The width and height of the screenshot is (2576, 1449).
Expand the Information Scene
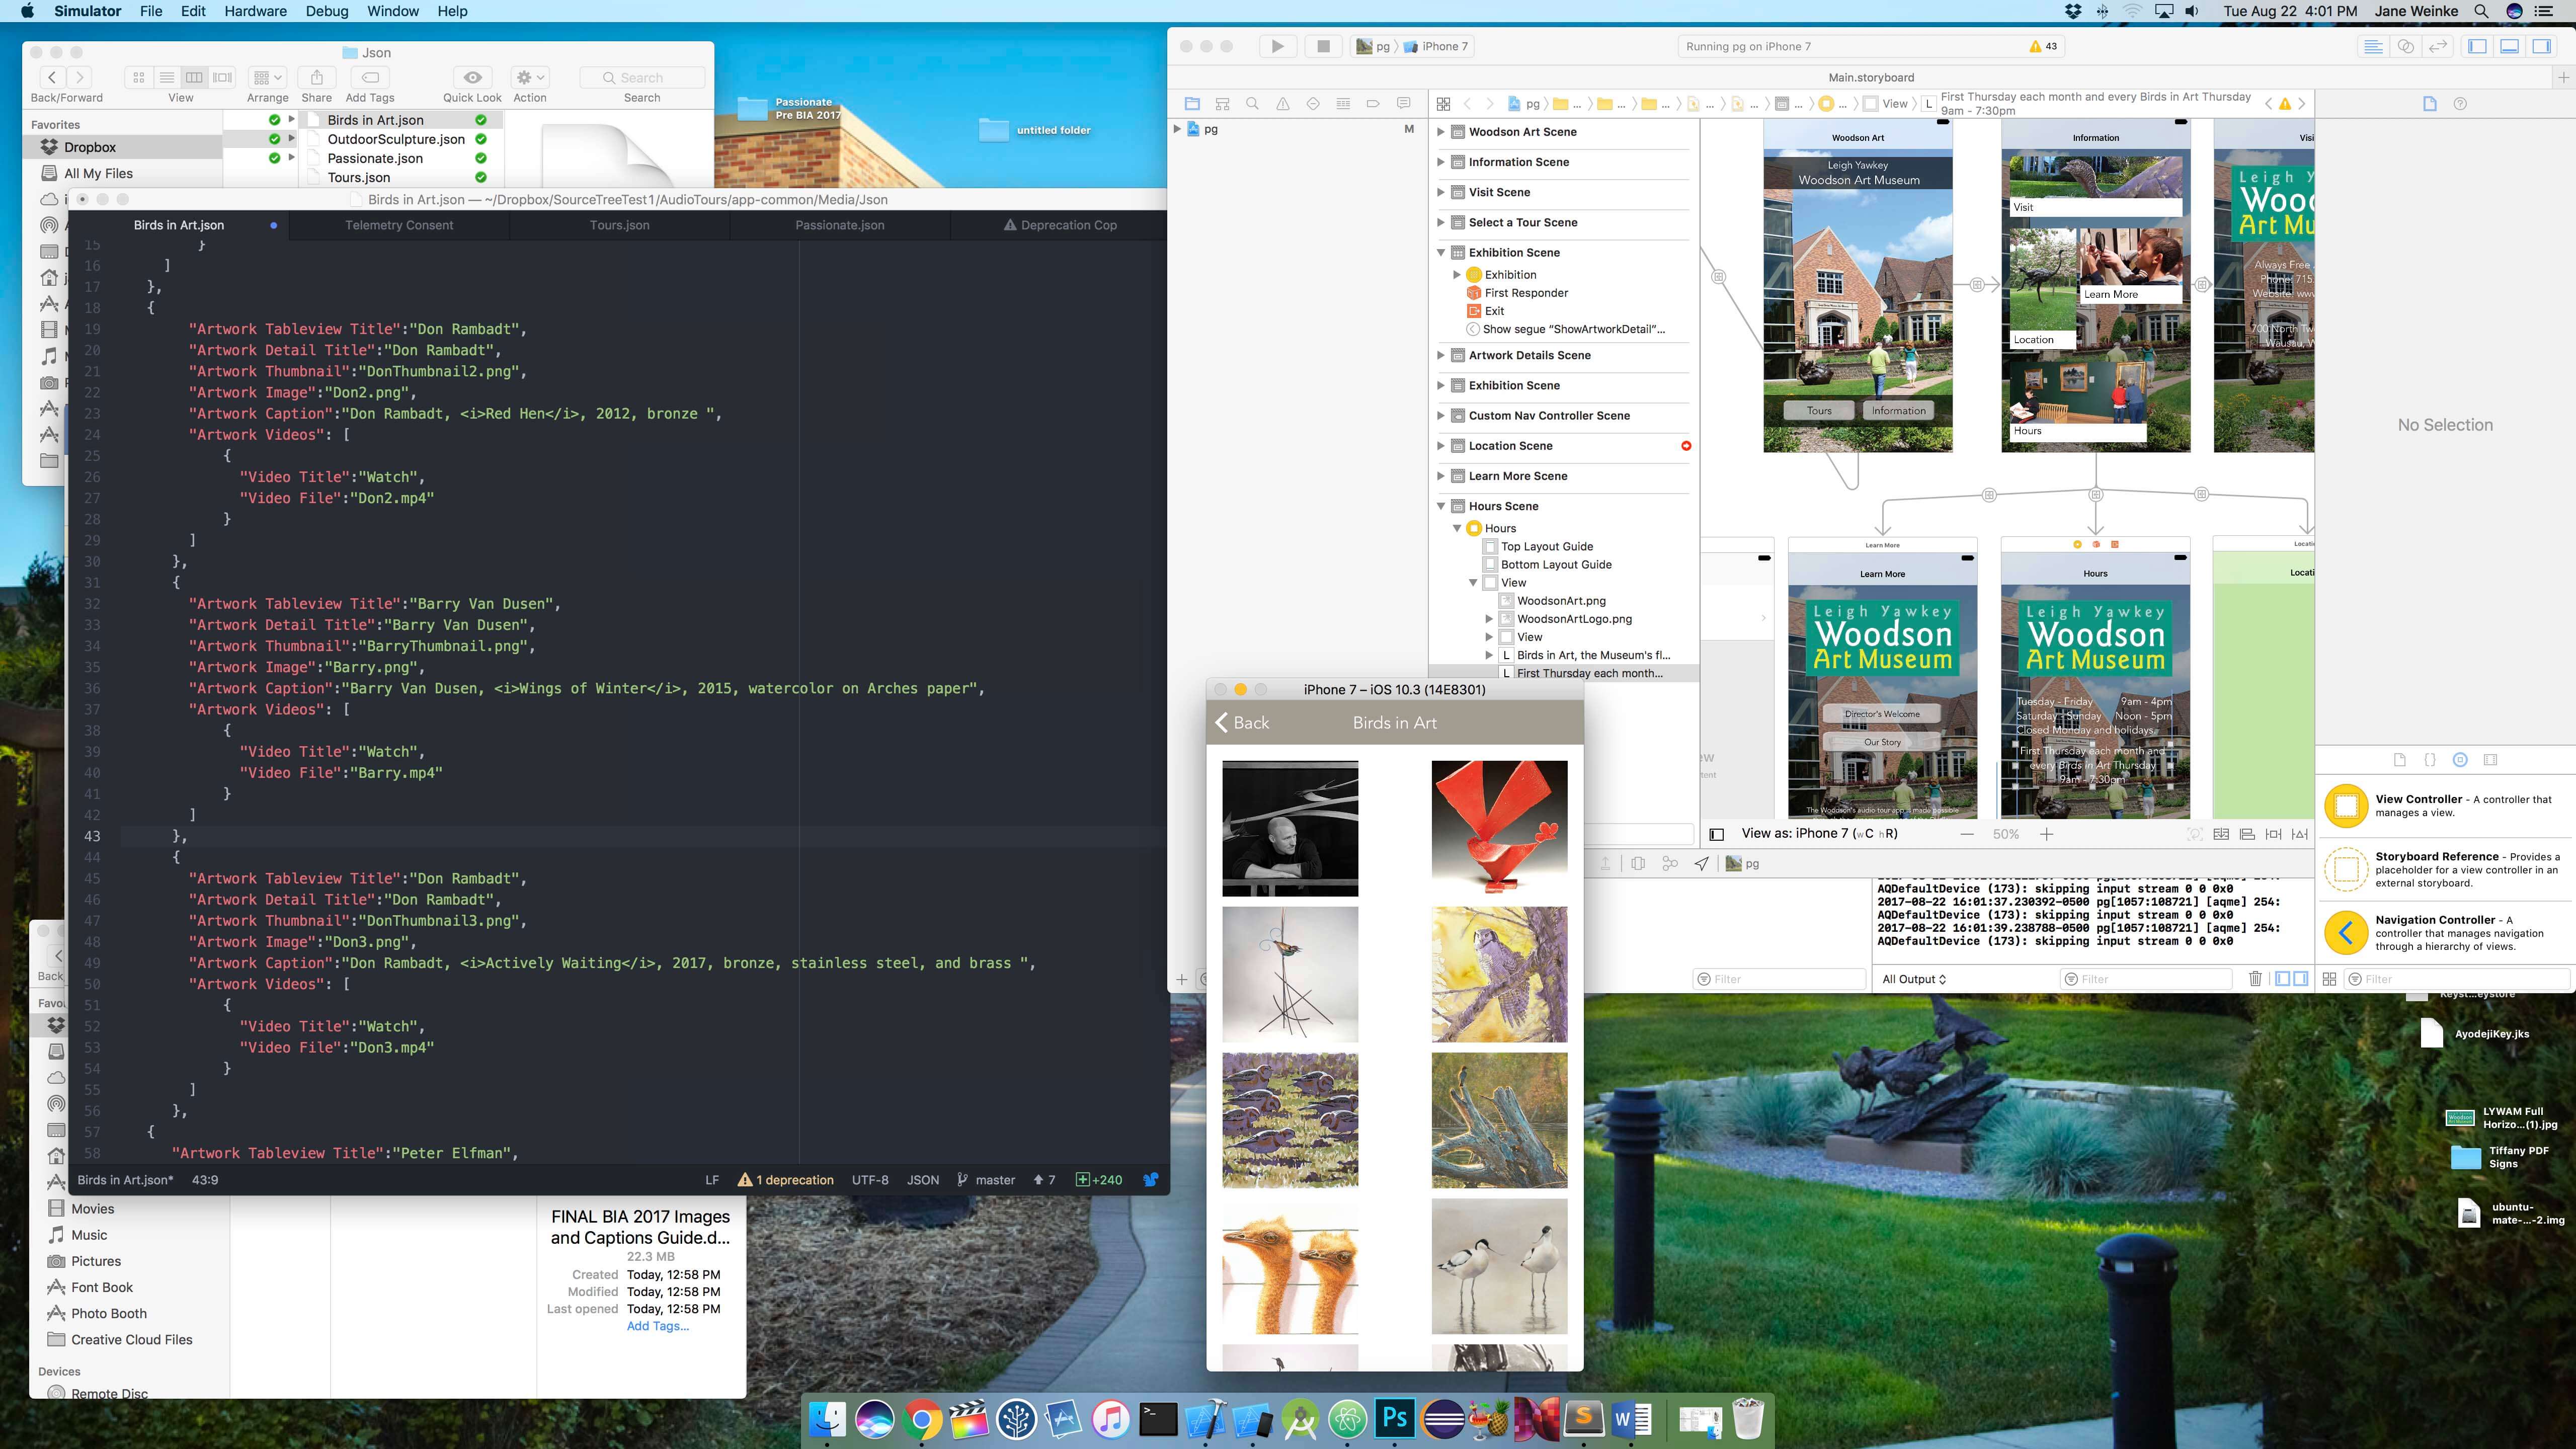[1440, 162]
